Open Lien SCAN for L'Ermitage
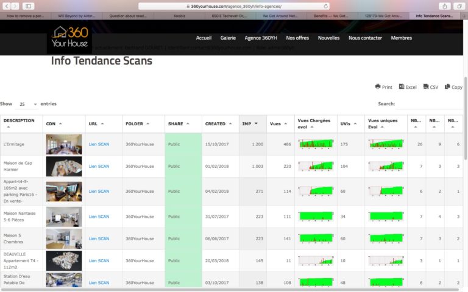Screen dimensions: 468x292 [x=99, y=144]
